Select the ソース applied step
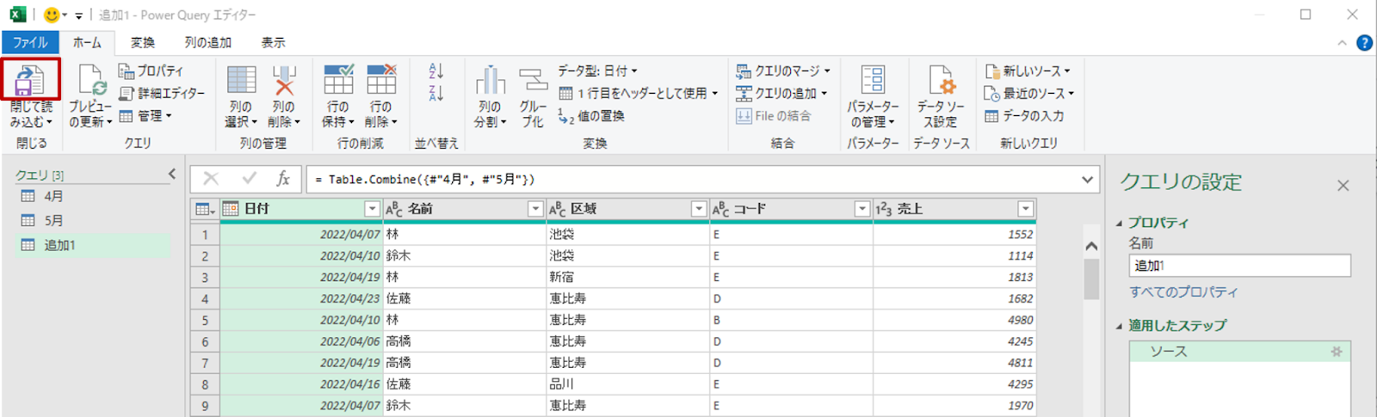This screenshot has width=1377, height=417. click(1239, 352)
